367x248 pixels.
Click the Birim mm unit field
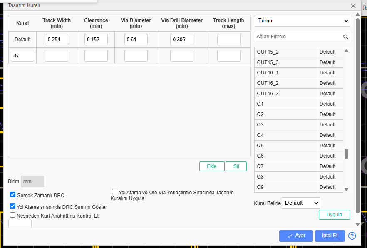pos(32,181)
